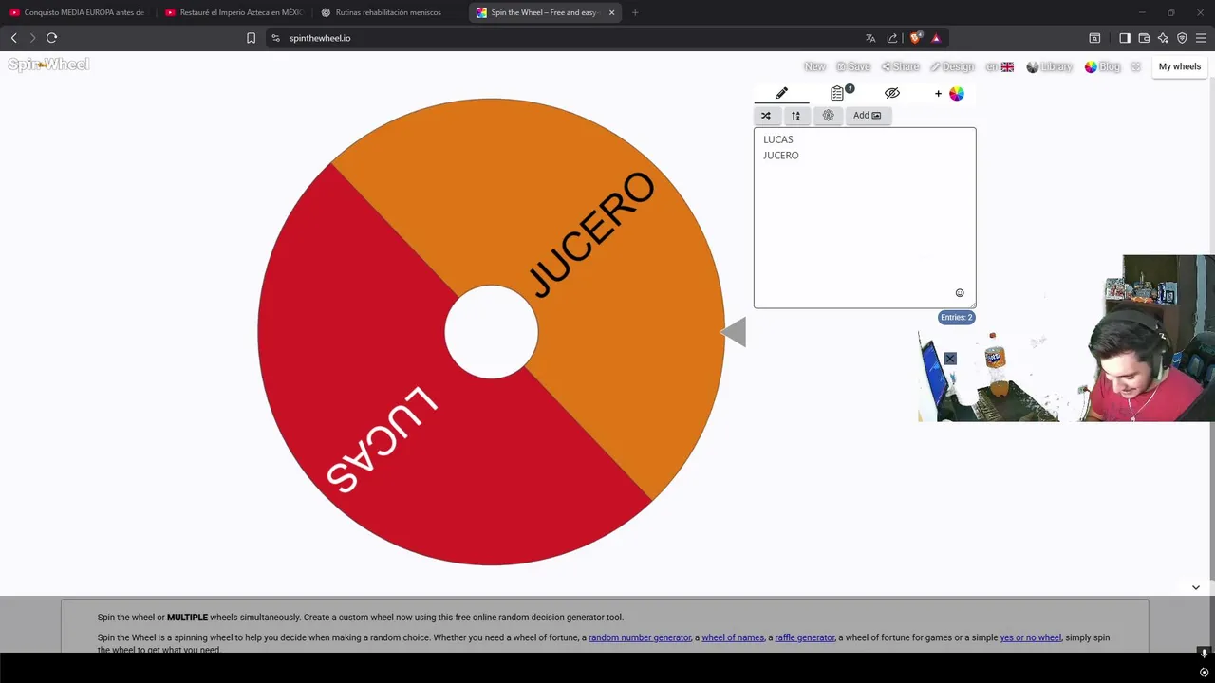Open the raffle generator link
1215x683 pixels.
pyautogui.click(x=805, y=637)
